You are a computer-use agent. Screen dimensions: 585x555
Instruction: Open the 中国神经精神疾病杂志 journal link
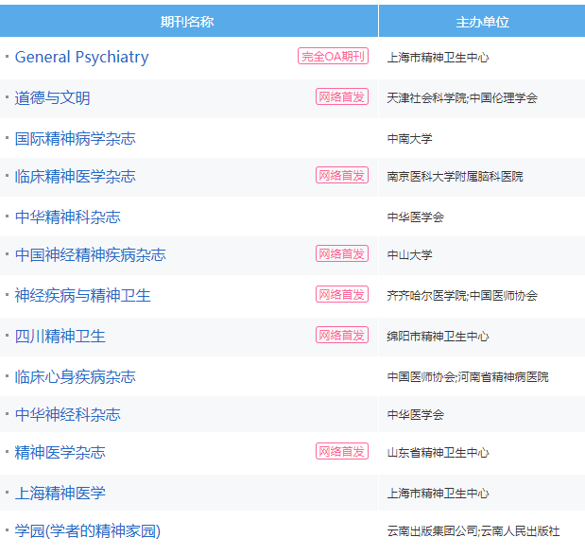point(91,255)
